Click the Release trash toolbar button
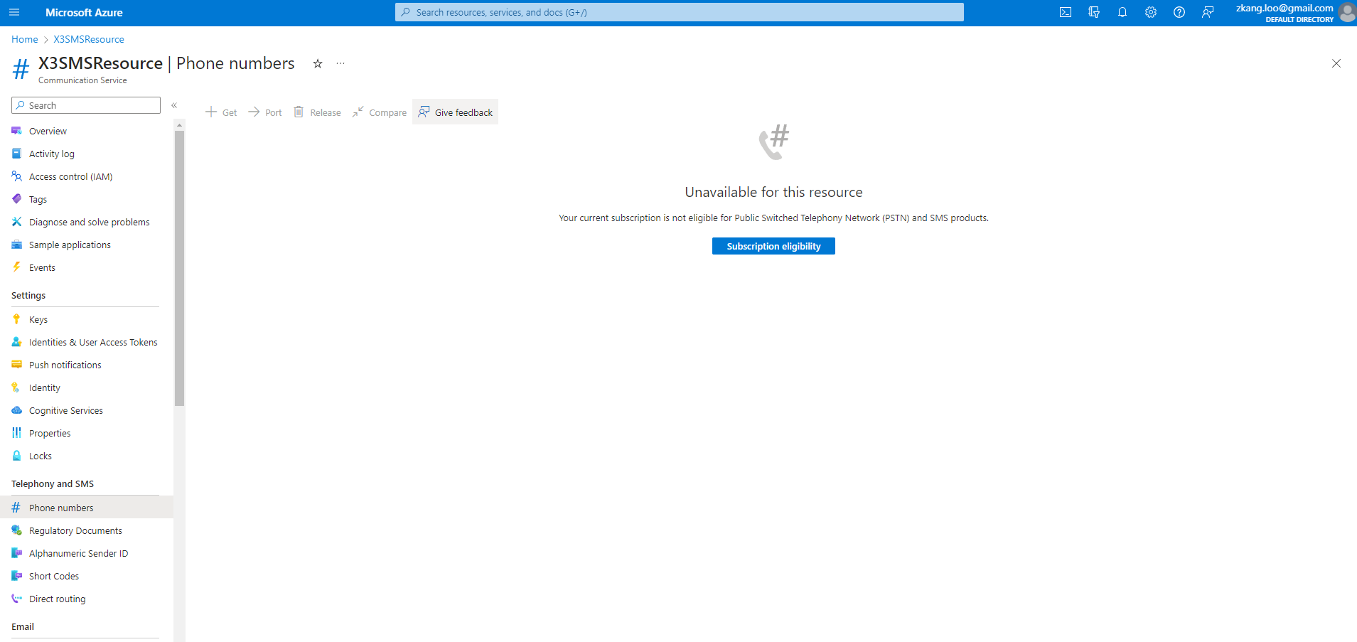The image size is (1357, 642). point(318,112)
